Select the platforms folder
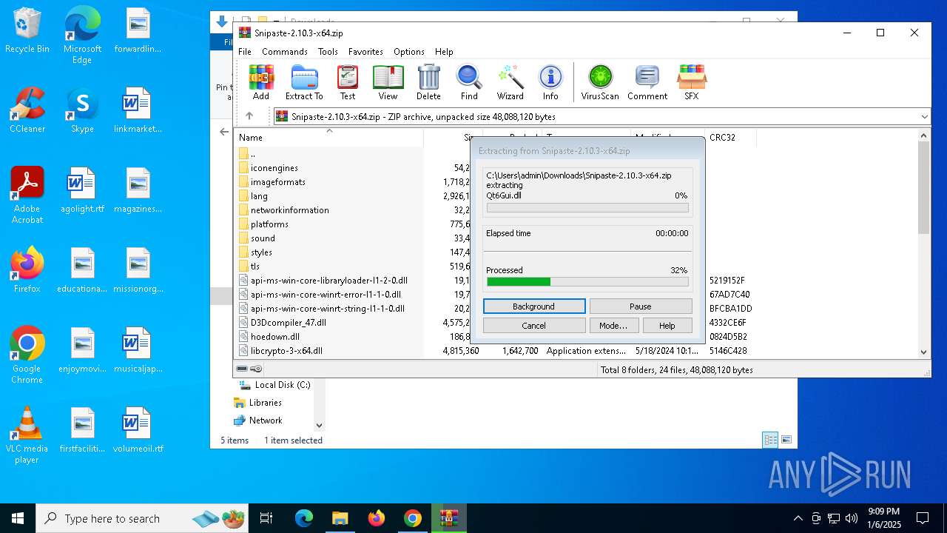 [x=269, y=224]
